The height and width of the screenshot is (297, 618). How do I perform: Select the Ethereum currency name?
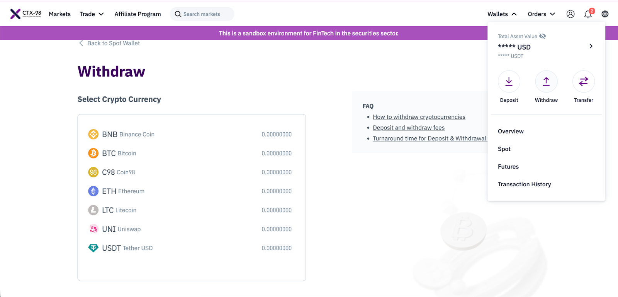[131, 191]
